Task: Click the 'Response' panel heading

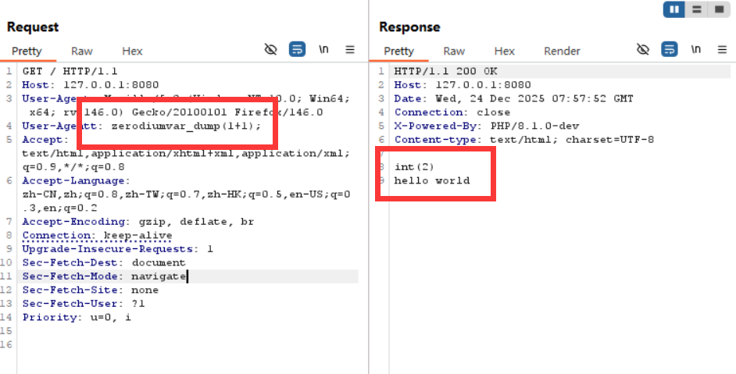Action: tap(409, 27)
